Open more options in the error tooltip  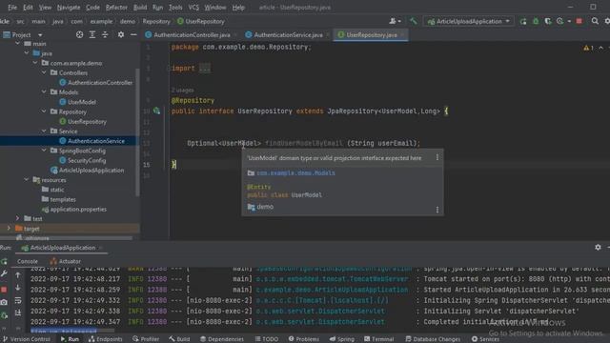tap(437, 157)
